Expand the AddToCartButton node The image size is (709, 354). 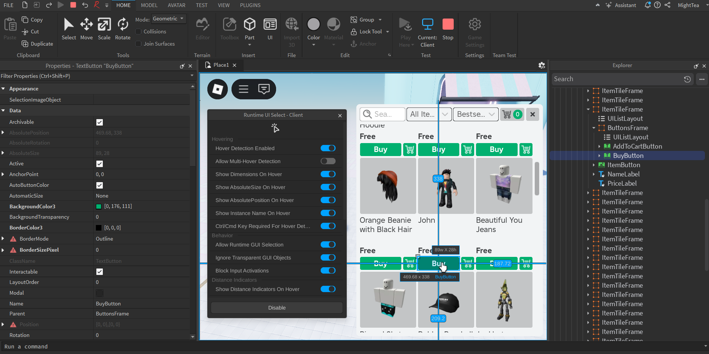pos(599,146)
